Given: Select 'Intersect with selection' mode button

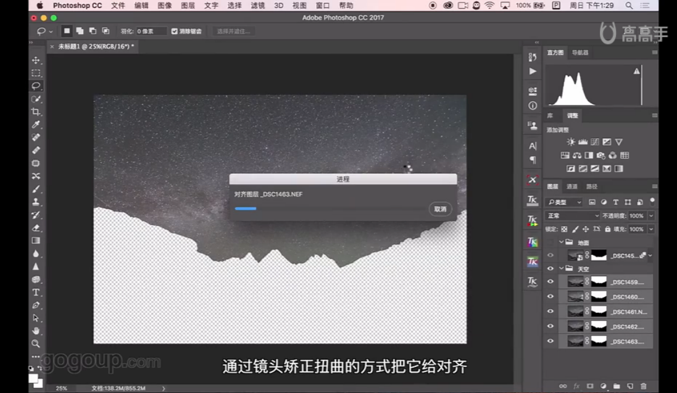Looking at the screenshot, I should point(106,31).
